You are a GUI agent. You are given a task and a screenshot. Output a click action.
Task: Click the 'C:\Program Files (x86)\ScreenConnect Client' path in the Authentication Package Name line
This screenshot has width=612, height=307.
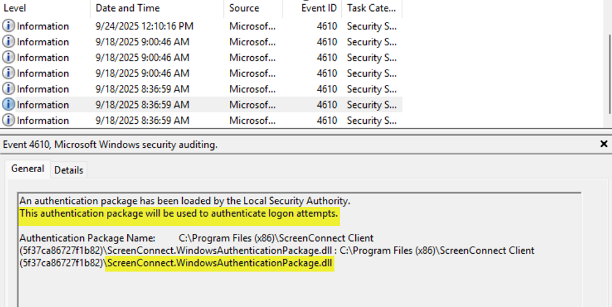(276, 238)
